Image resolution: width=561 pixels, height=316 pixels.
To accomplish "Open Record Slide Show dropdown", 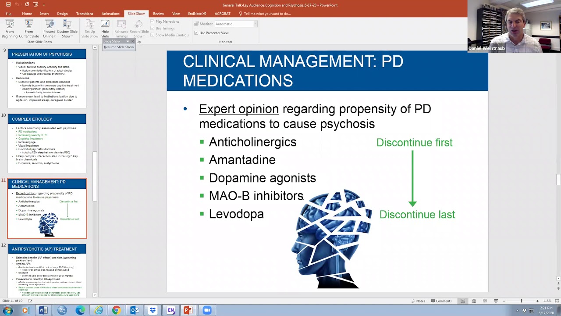I will click(x=139, y=29).
